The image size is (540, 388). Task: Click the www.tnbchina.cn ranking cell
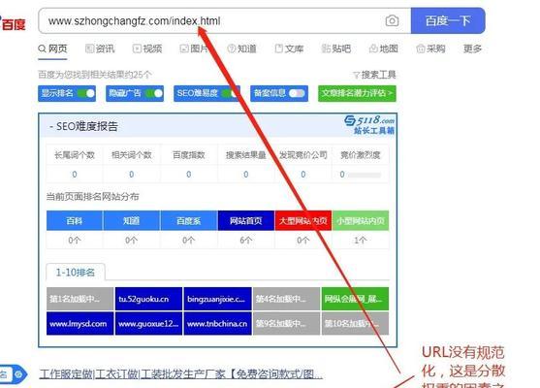217,324
